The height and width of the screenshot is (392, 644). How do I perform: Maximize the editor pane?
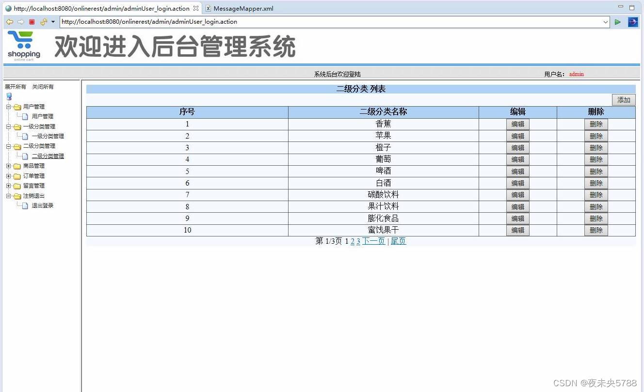pos(632,7)
